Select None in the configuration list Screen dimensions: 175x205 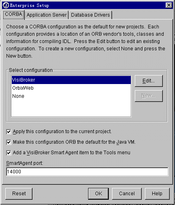click(71, 96)
